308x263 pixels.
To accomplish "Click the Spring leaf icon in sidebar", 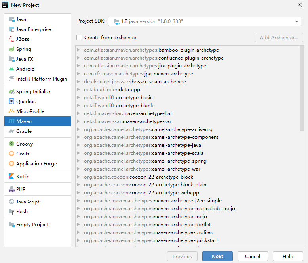I will [11, 49].
